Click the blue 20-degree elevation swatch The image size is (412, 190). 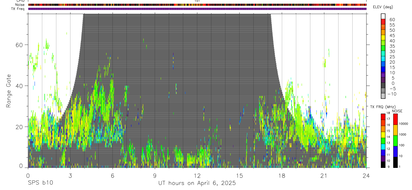coord(383,64)
